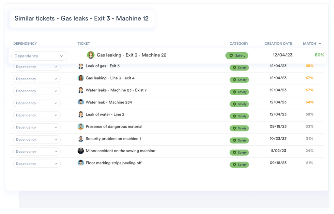This screenshot has height=214, width=334.
Task: Click Safety badge on Gas leaking Machine 22
Action: (237, 56)
